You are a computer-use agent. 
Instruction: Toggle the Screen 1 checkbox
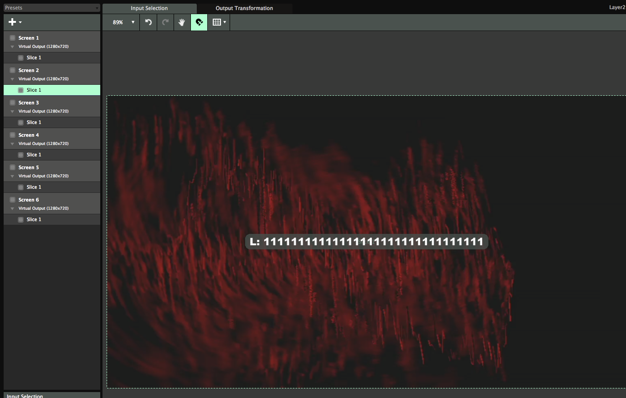coord(13,38)
